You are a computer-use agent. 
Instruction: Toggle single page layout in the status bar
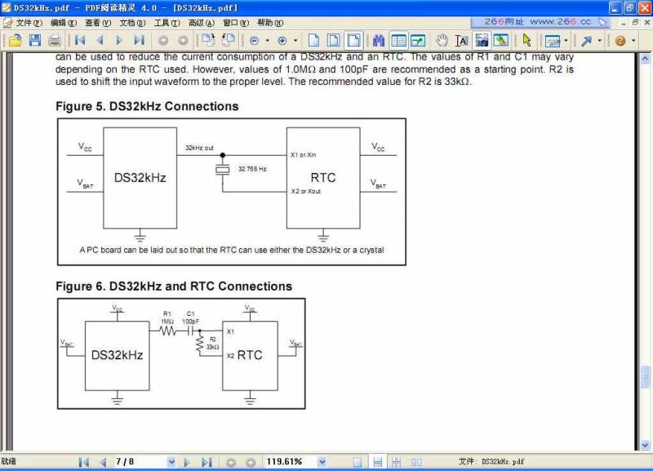[358, 462]
